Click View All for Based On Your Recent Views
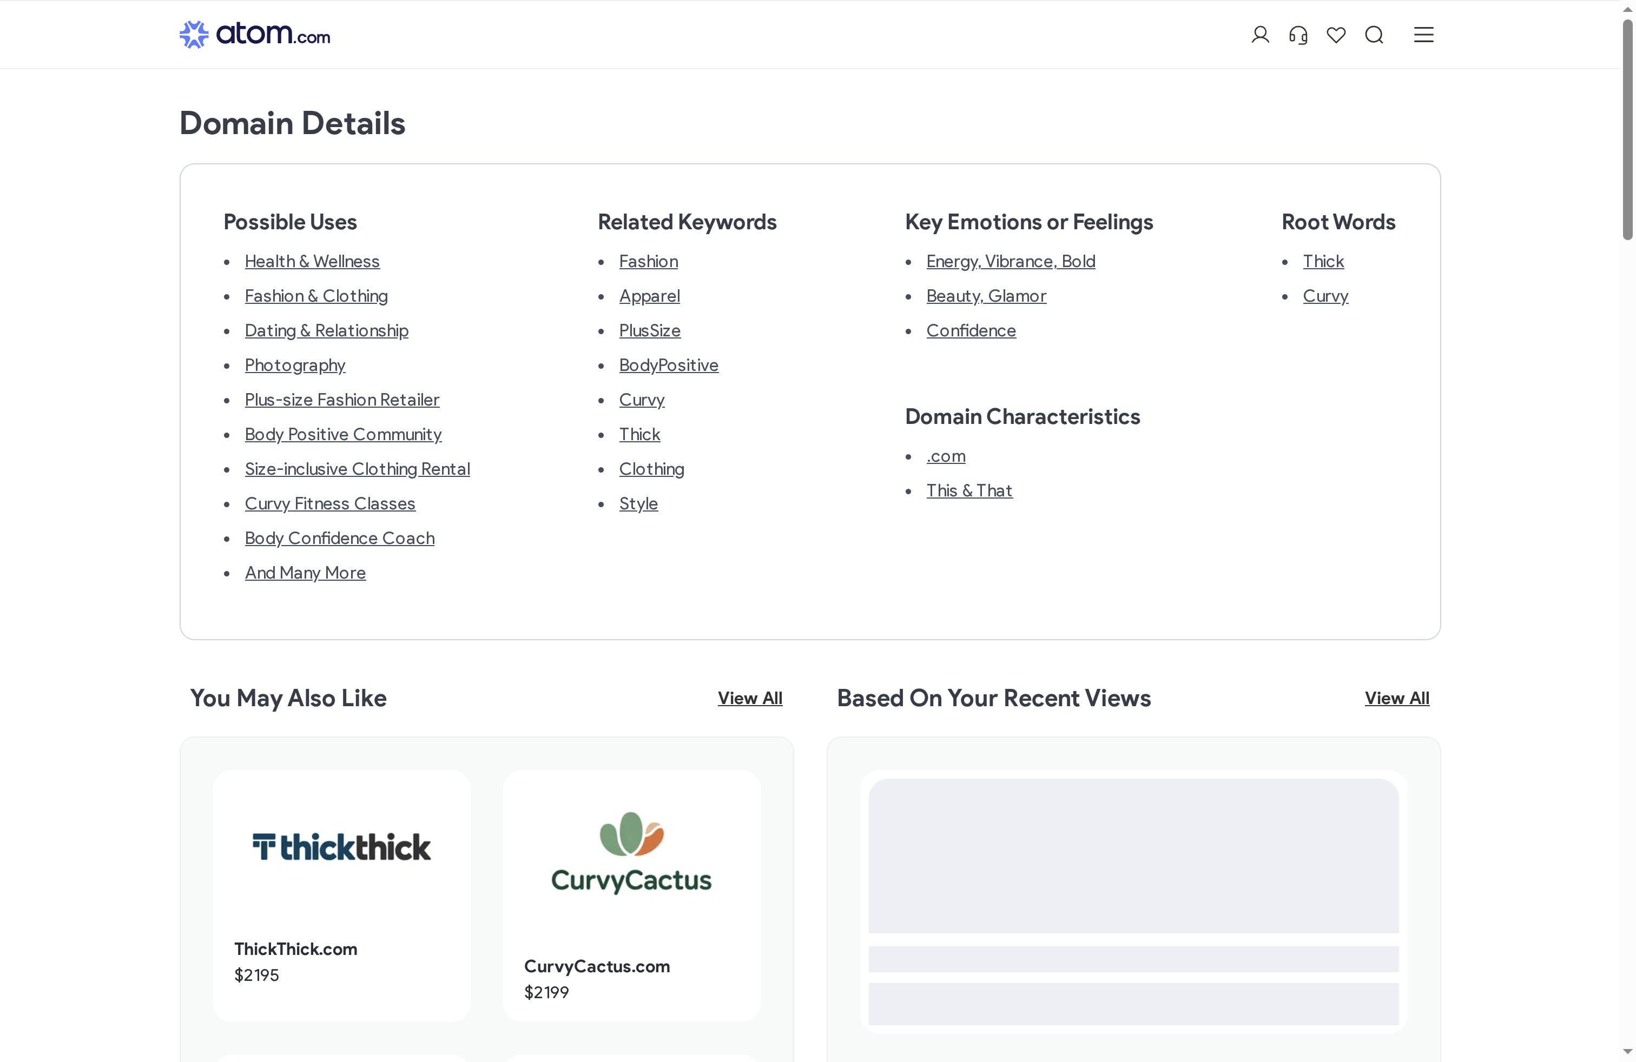 tap(1397, 698)
